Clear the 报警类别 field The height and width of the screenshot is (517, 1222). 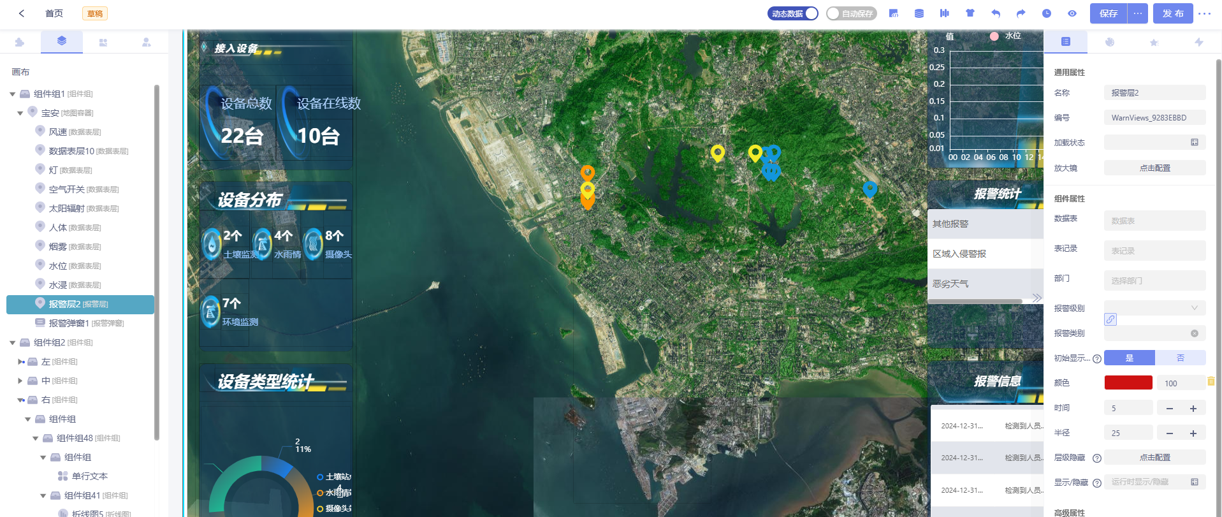tap(1195, 333)
